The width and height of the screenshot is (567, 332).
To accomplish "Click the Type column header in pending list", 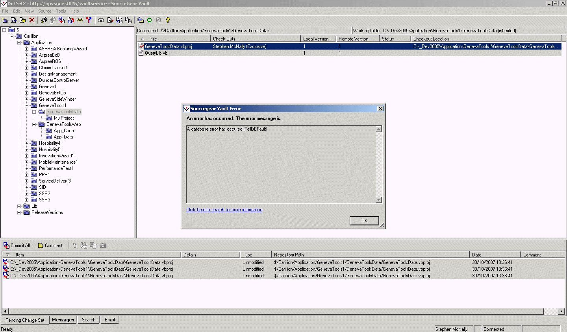I will click(256, 255).
